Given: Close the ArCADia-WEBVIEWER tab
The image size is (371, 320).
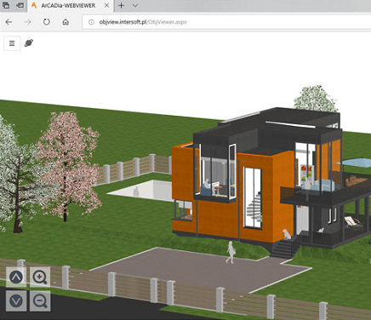Looking at the screenshot, I should (106, 5).
